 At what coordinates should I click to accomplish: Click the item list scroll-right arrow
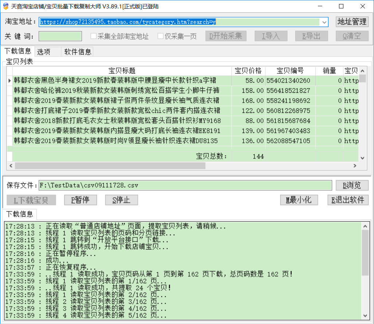tap(354, 166)
